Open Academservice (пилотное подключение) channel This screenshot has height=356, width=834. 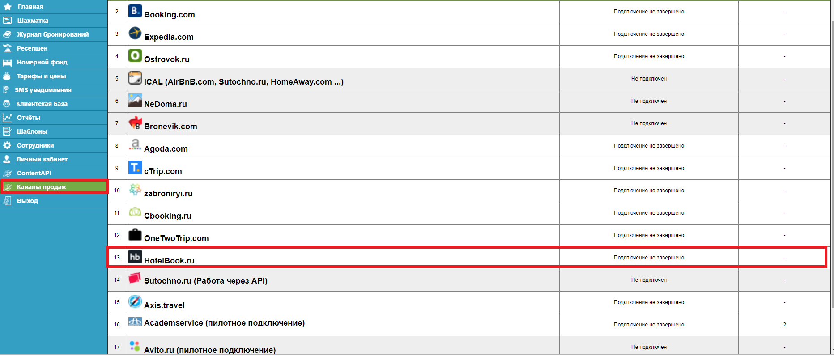tap(224, 323)
